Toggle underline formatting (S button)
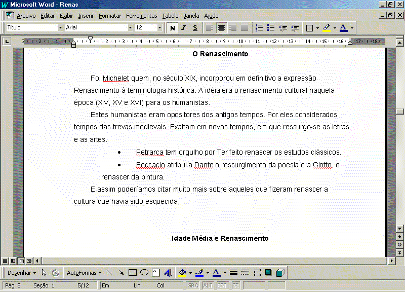 [195, 28]
